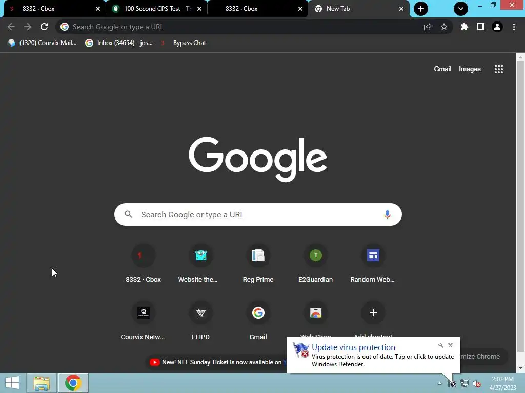The height and width of the screenshot is (393, 525).
Task: Open a new tab with the plus button
Action: click(421, 9)
